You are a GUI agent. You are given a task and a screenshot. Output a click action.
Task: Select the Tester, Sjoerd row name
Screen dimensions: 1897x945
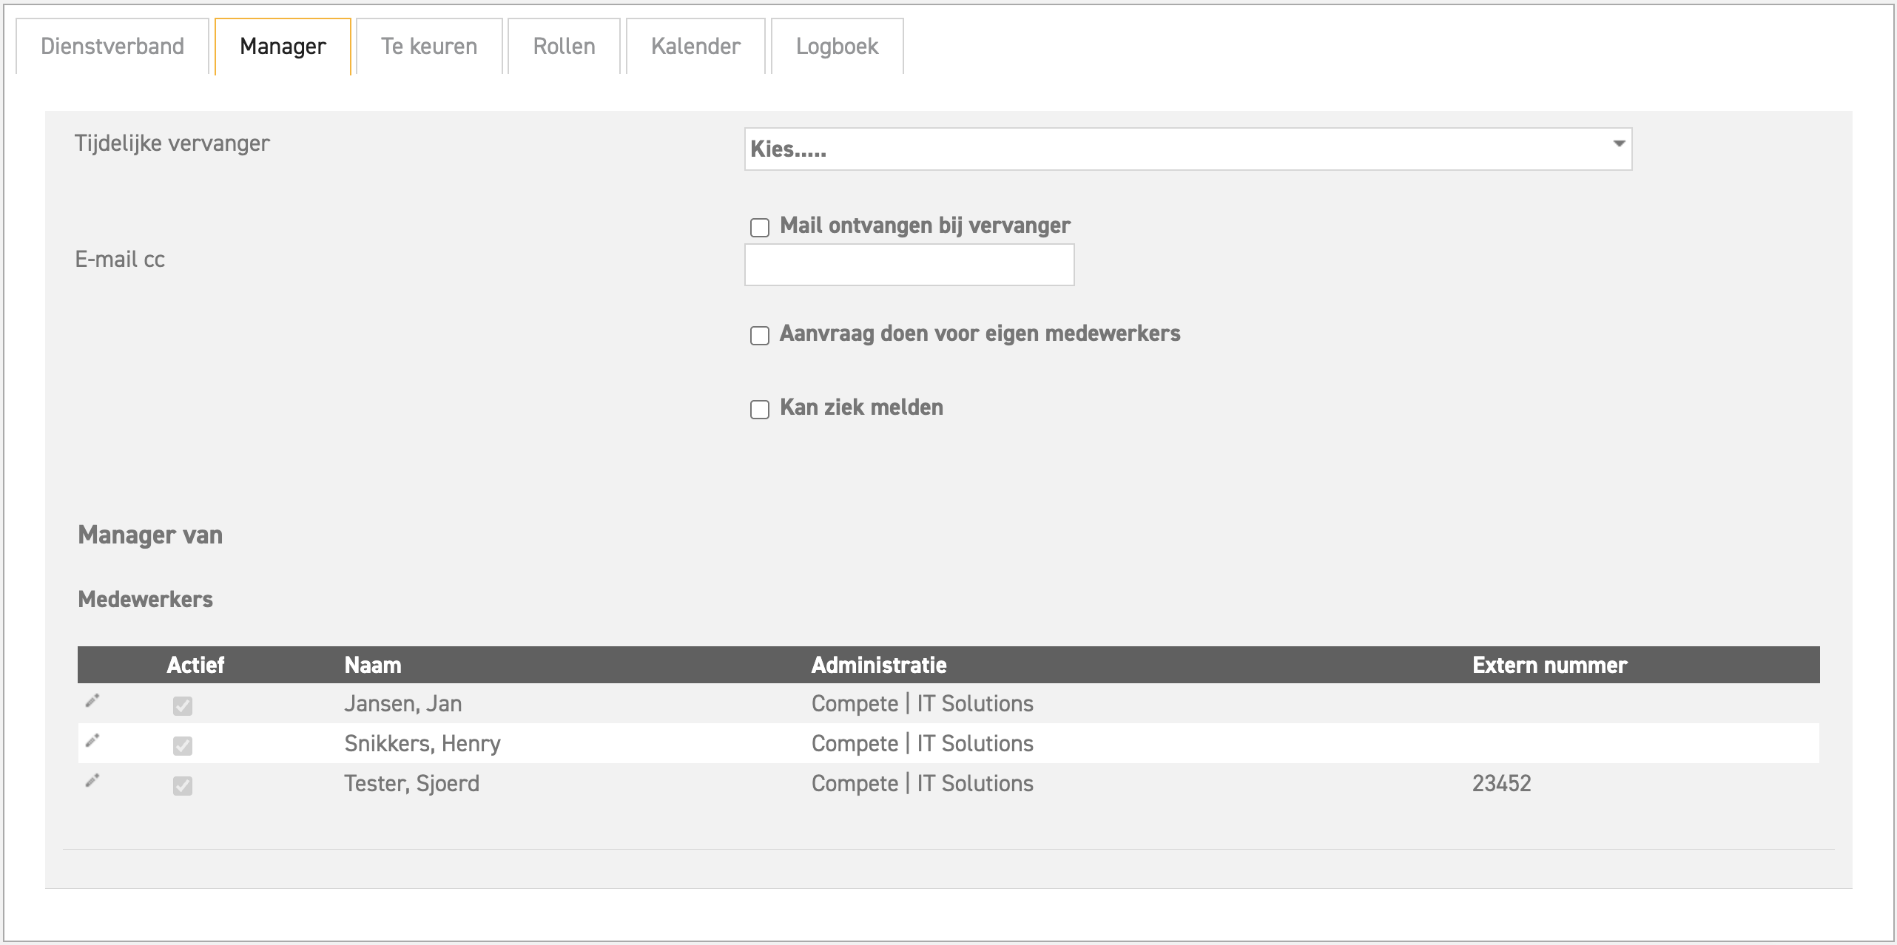pos(411,783)
